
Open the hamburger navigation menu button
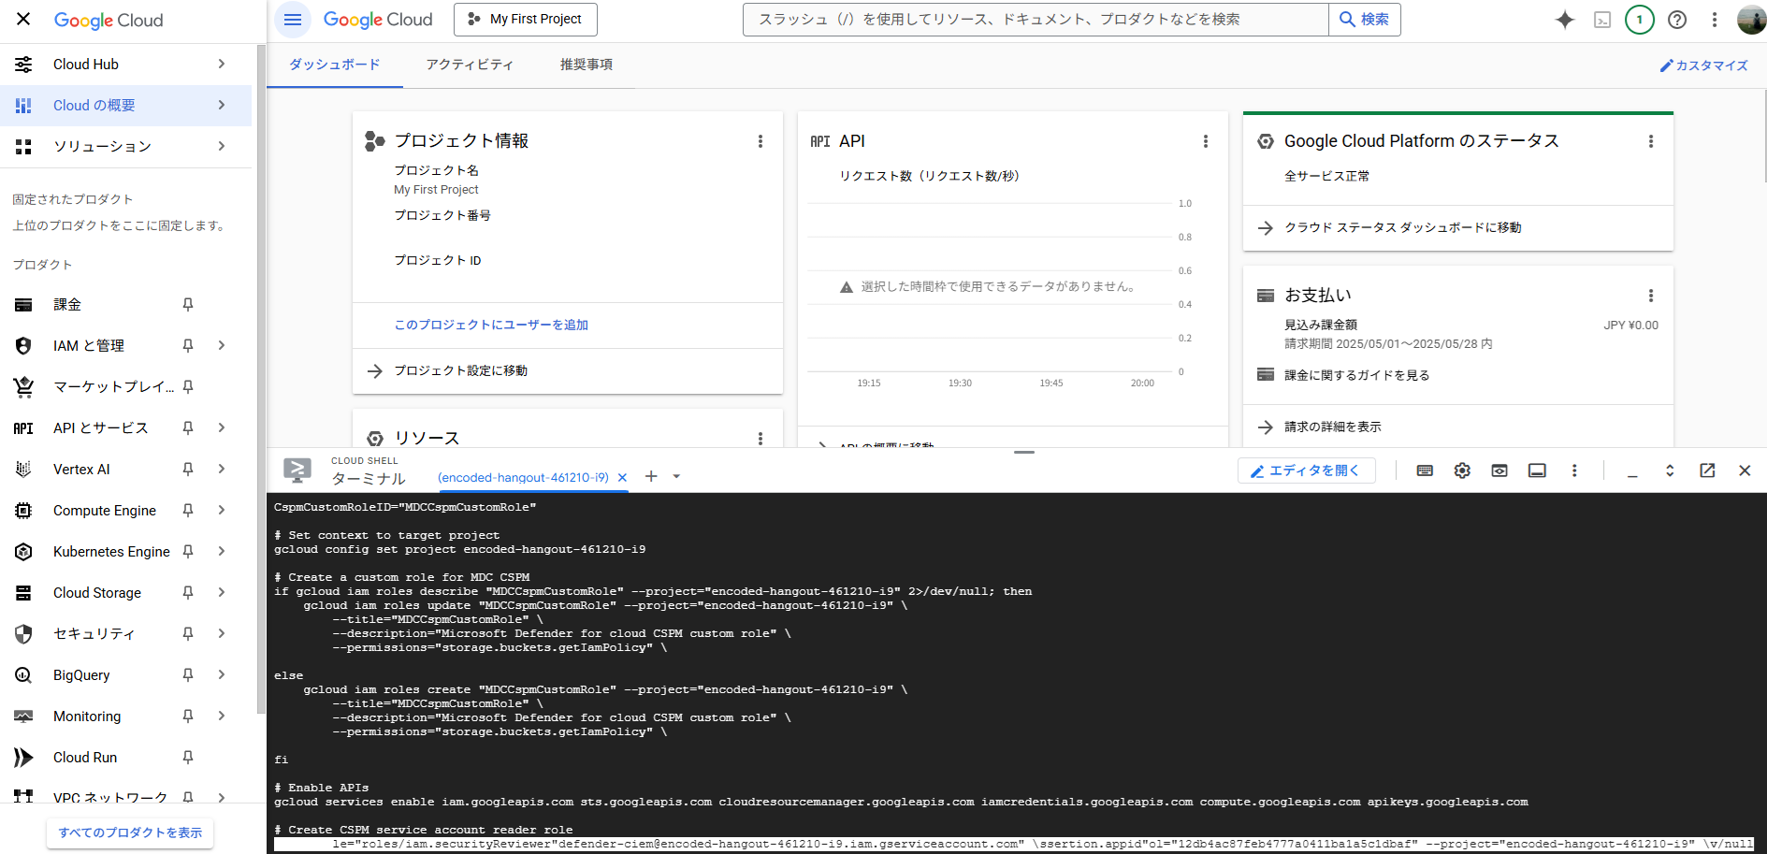coord(293,19)
